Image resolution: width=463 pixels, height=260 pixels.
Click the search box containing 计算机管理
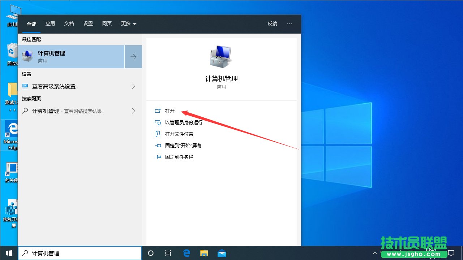(x=83, y=253)
